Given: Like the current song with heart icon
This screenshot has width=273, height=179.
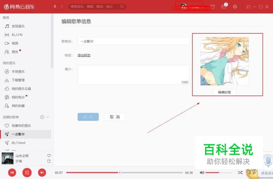Looking at the screenshot, I should tap(49, 155).
